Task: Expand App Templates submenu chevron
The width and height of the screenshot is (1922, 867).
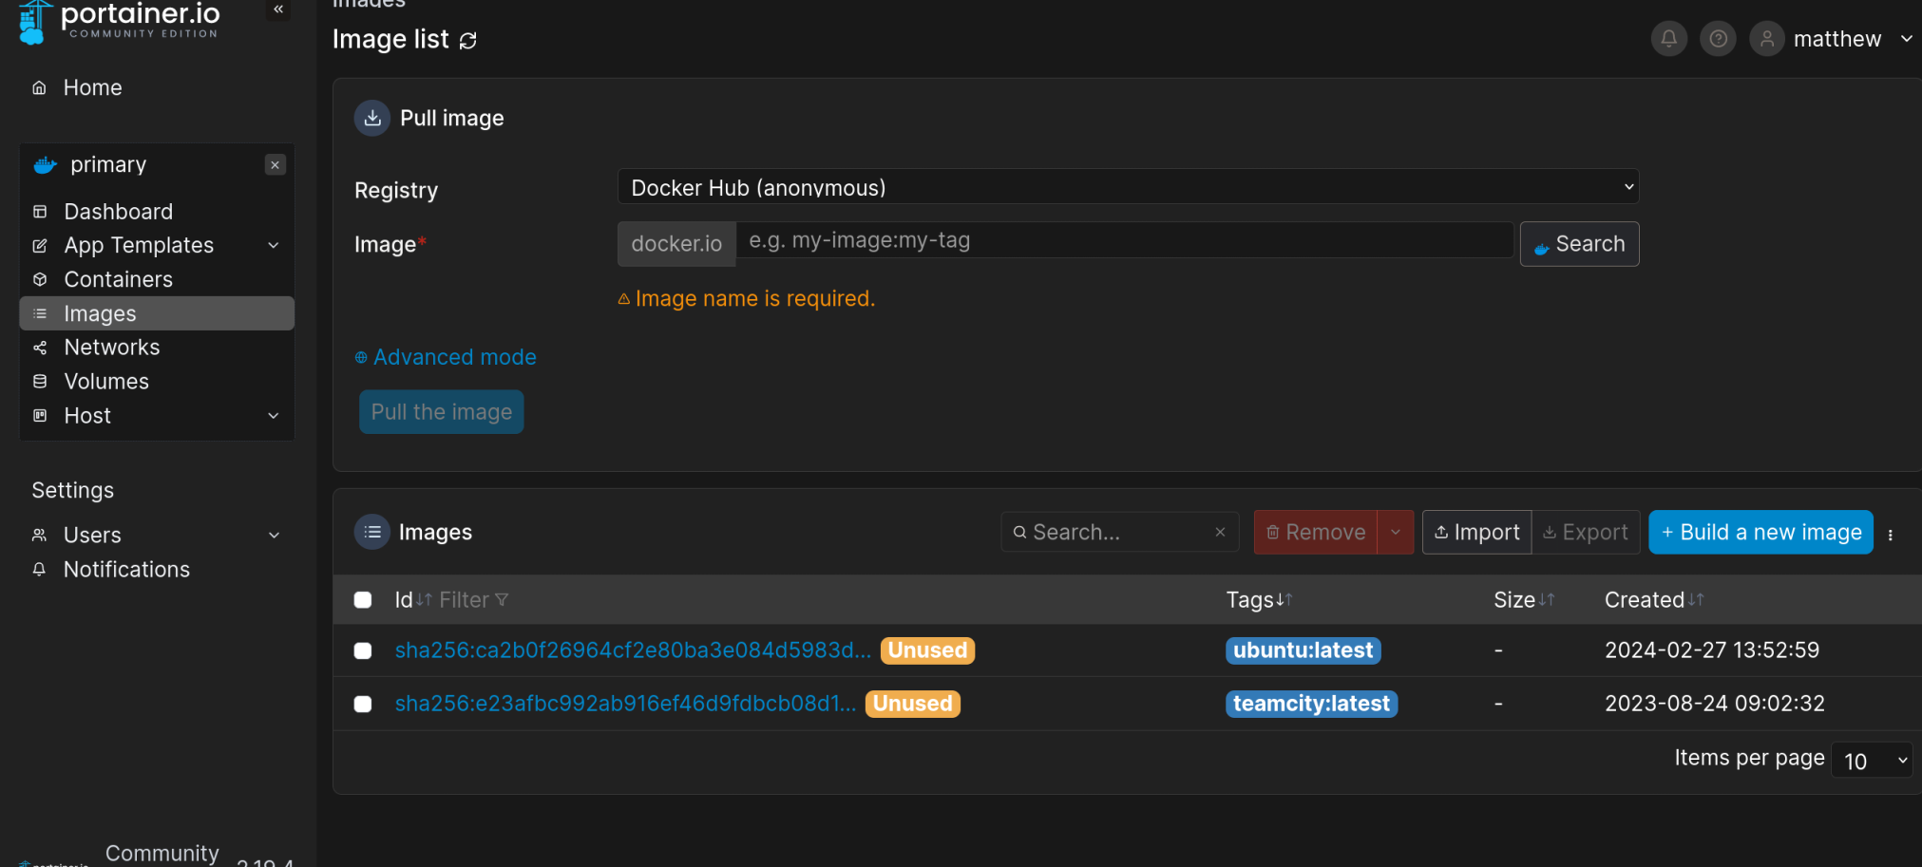Action: 274,246
